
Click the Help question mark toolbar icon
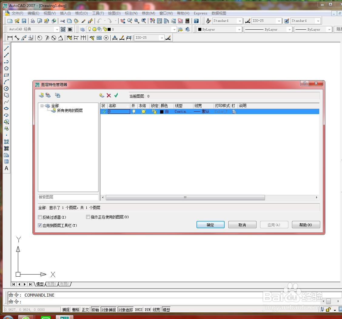coord(196,21)
